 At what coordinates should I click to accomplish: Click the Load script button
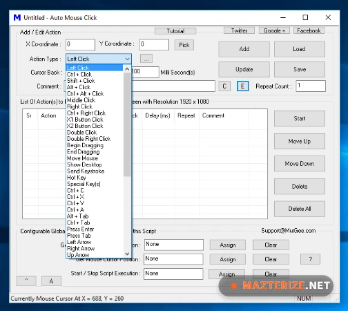click(x=300, y=49)
